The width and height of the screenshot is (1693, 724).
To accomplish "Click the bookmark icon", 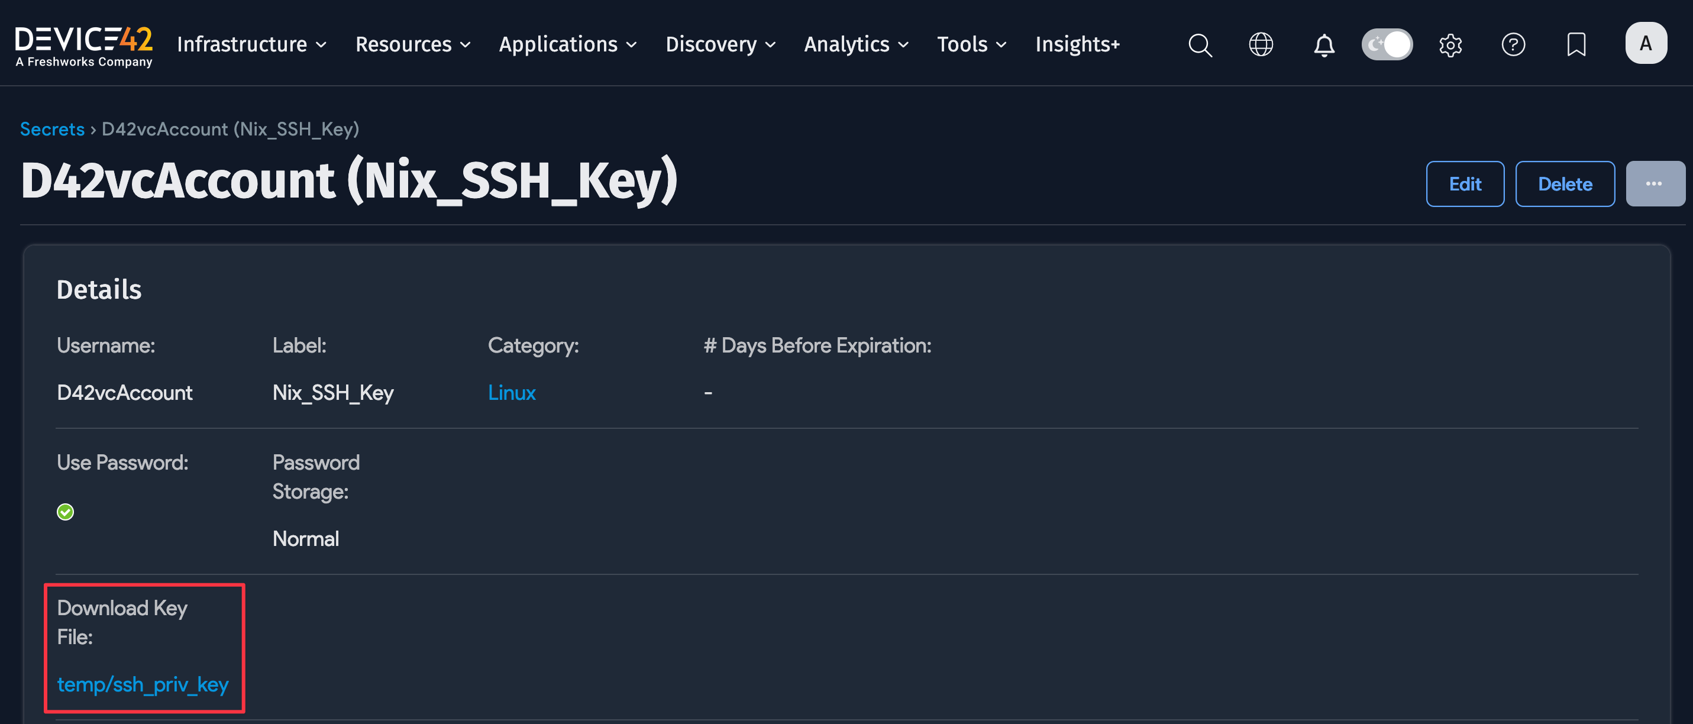I will [x=1576, y=45].
